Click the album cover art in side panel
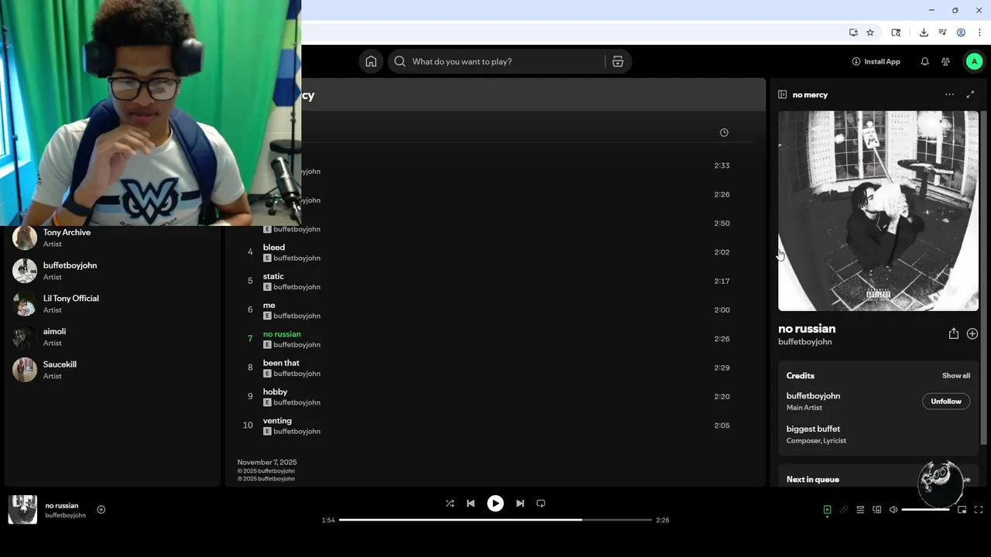 pyautogui.click(x=878, y=210)
